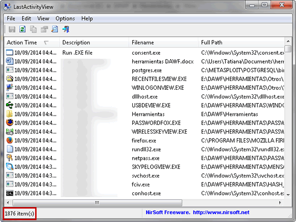This screenshot has width=296, height=222.
Task: Click the Properties toolbar icon
Action: point(44,29)
